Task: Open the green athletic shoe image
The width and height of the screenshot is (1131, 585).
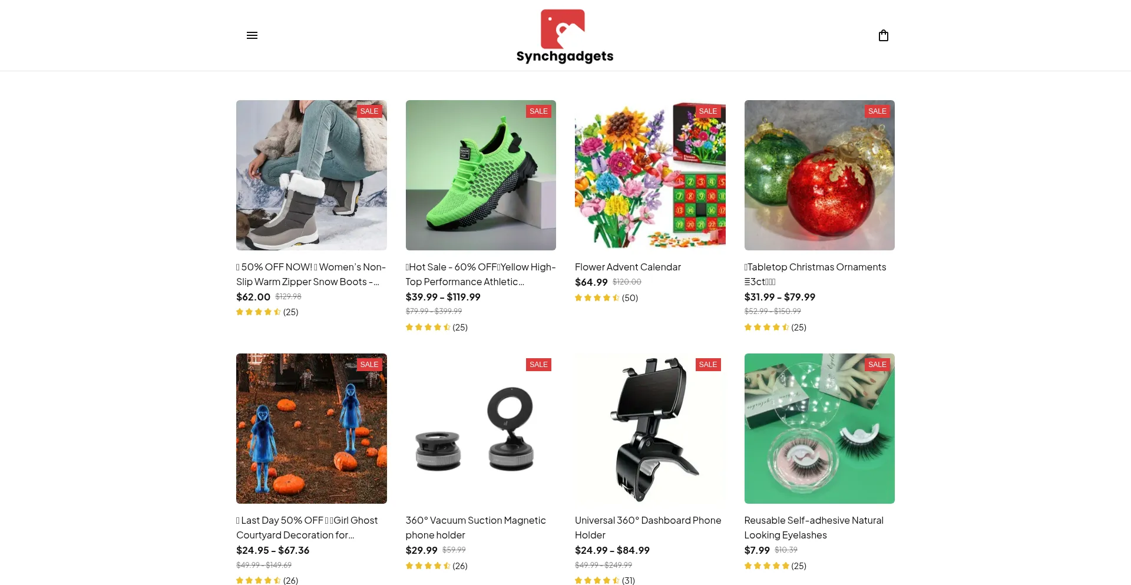Action: coord(481,175)
